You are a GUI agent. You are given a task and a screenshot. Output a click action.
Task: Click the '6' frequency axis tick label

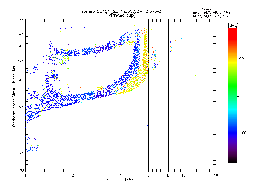[148, 175]
